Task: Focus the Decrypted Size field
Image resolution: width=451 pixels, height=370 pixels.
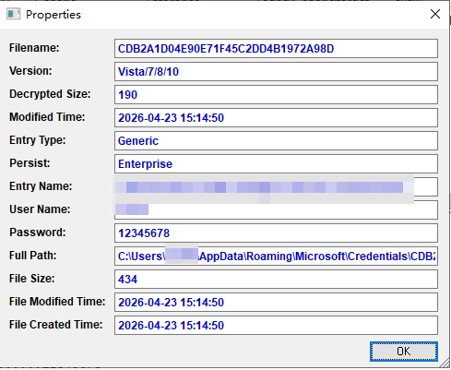Action: click(276, 94)
